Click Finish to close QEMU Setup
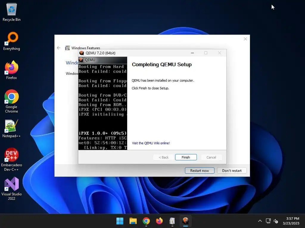 [186, 157]
